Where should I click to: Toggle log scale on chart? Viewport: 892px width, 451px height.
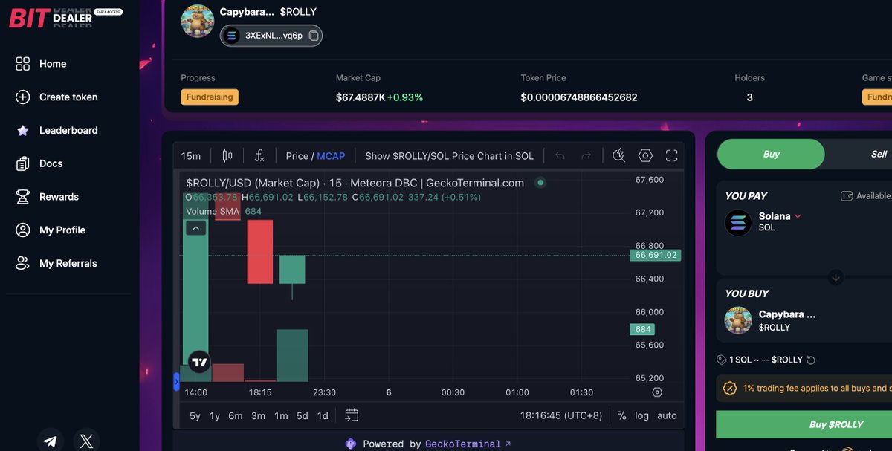pos(642,415)
